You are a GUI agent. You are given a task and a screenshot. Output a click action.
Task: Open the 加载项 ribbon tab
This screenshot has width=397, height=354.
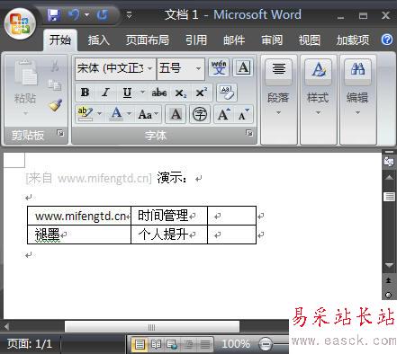tap(352, 40)
